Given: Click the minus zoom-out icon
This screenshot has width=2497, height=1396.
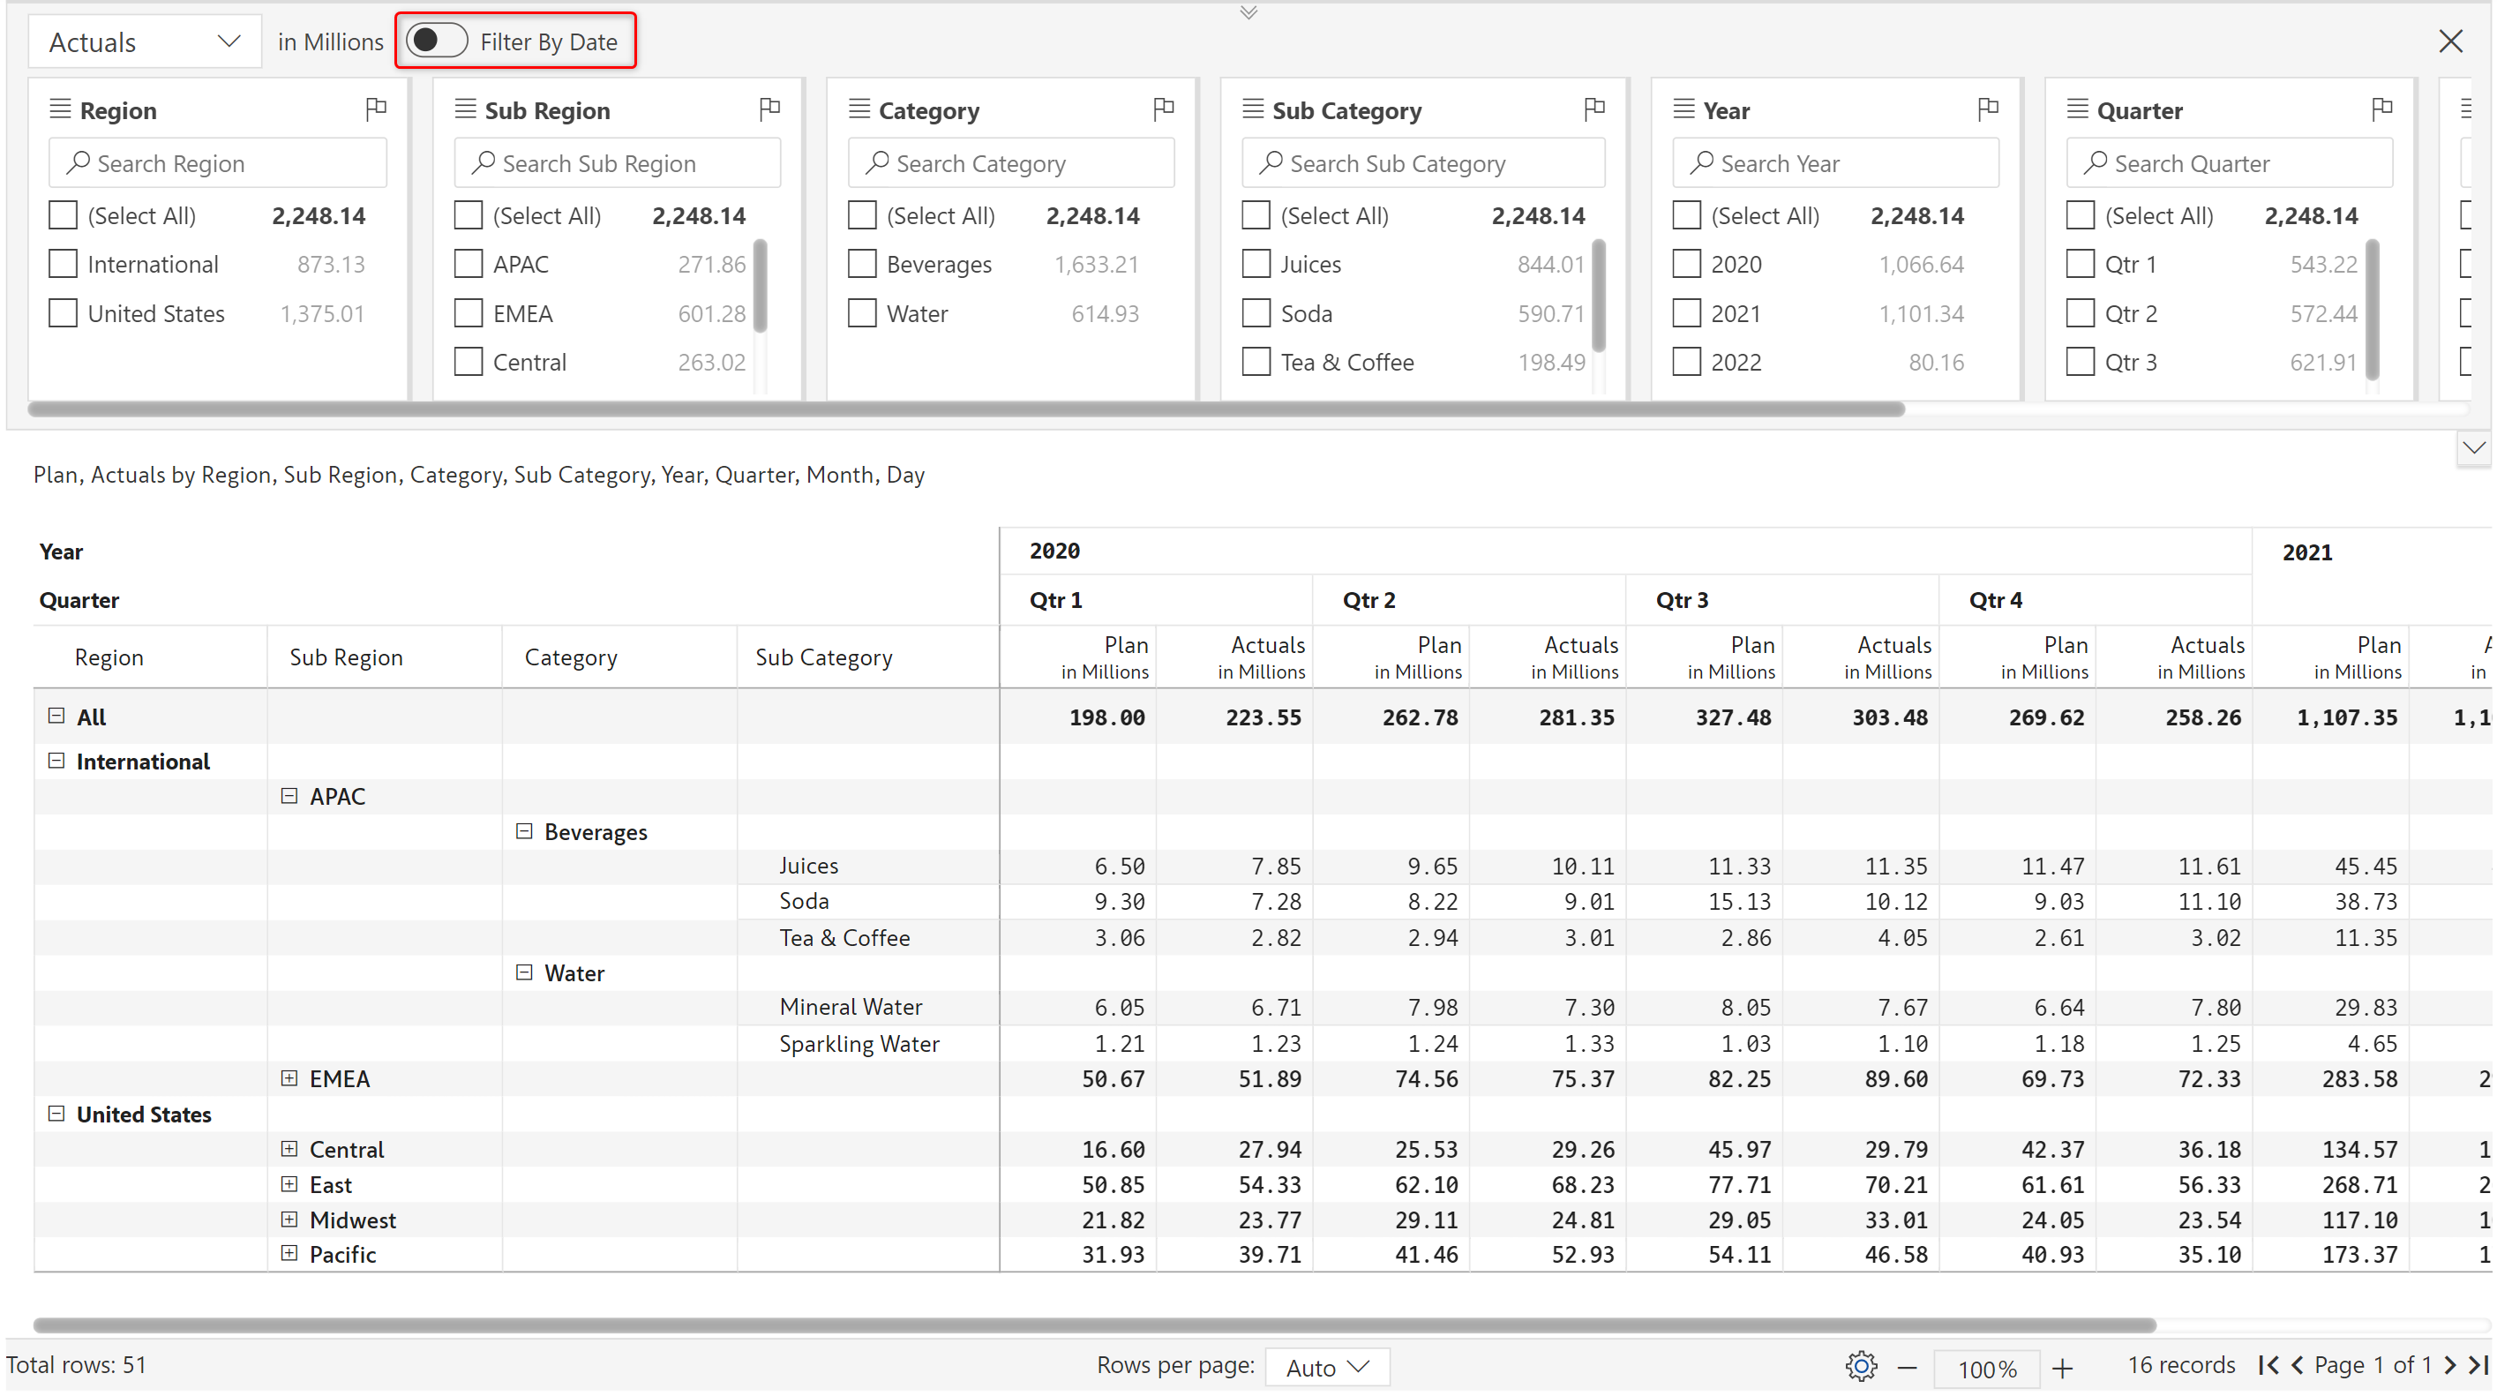Looking at the screenshot, I should click(x=1907, y=1368).
